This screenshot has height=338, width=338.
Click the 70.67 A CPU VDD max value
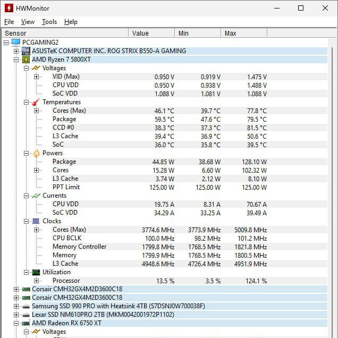point(257,205)
